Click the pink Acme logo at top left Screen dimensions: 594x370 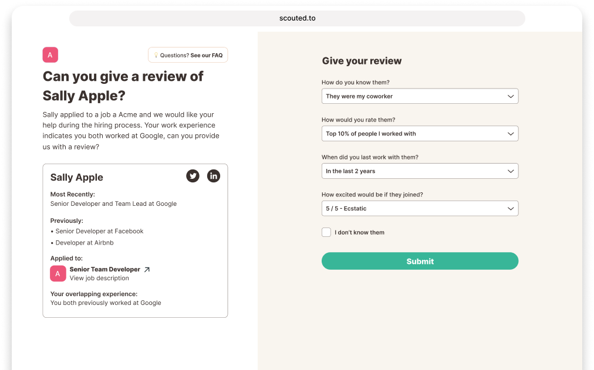tap(50, 55)
